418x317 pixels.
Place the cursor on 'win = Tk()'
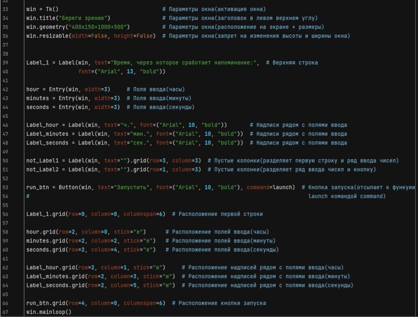[42, 9]
